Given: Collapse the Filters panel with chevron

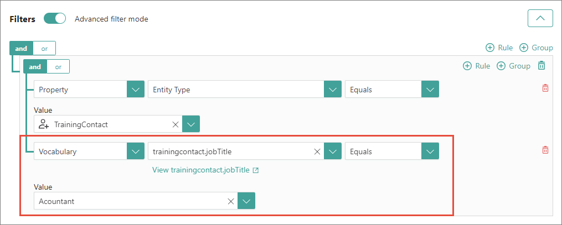Looking at the screenshot, I should click(x=540, y=18).
